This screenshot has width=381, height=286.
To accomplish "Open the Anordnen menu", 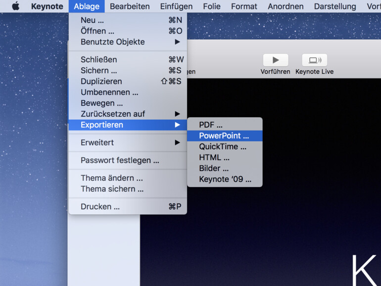I will 286,6.
